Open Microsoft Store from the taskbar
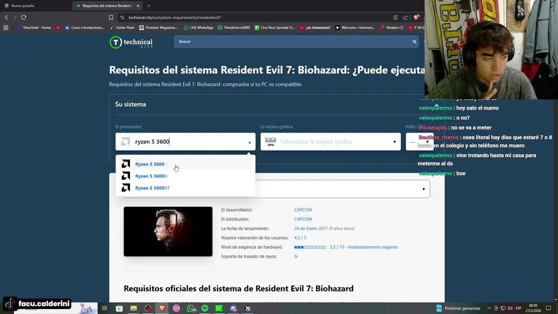Screen dimensions: 558x314 click(x=119, y=308)
